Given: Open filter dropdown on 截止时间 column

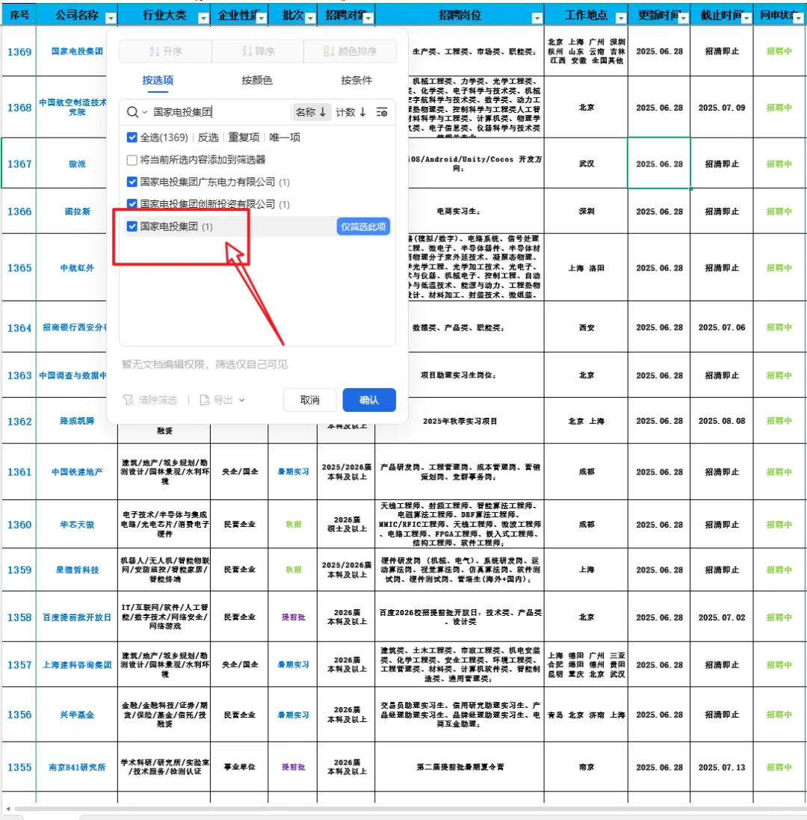Looking at the screenshot, I should (x=746, y=18).
